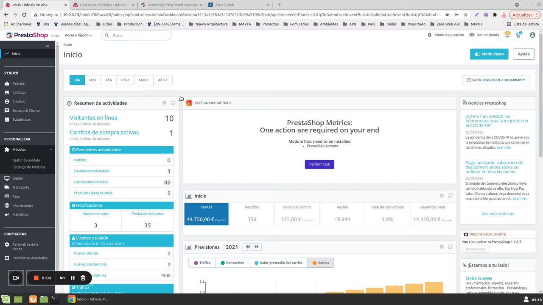Toggle Valor promedio del carrito series
The height and width of the screenshot is (305, 543).
[278, 263]
